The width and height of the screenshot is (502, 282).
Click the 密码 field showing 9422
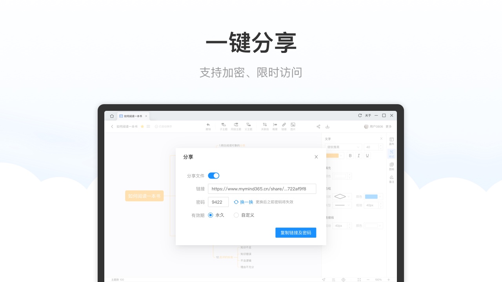(218, 202)
